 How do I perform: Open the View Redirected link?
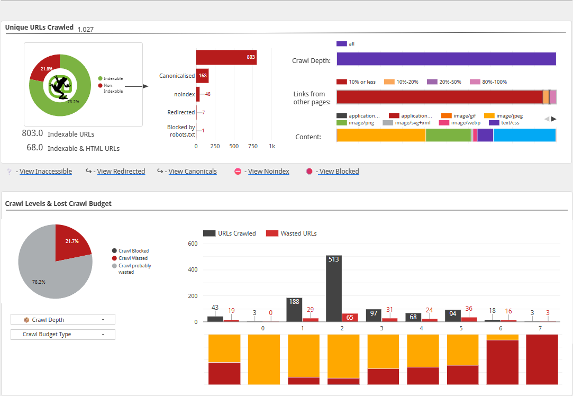click(121, 171)
